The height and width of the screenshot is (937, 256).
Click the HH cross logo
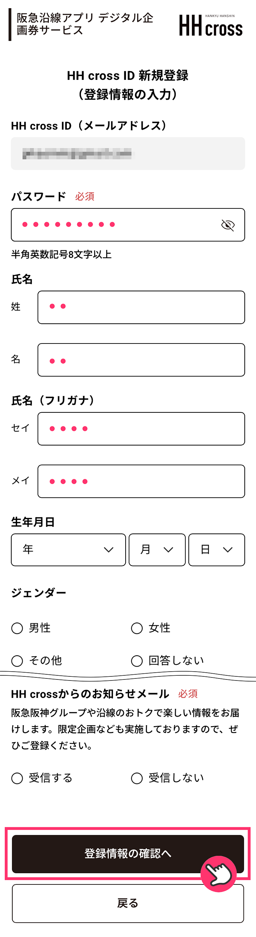click(x=211, y=26)
